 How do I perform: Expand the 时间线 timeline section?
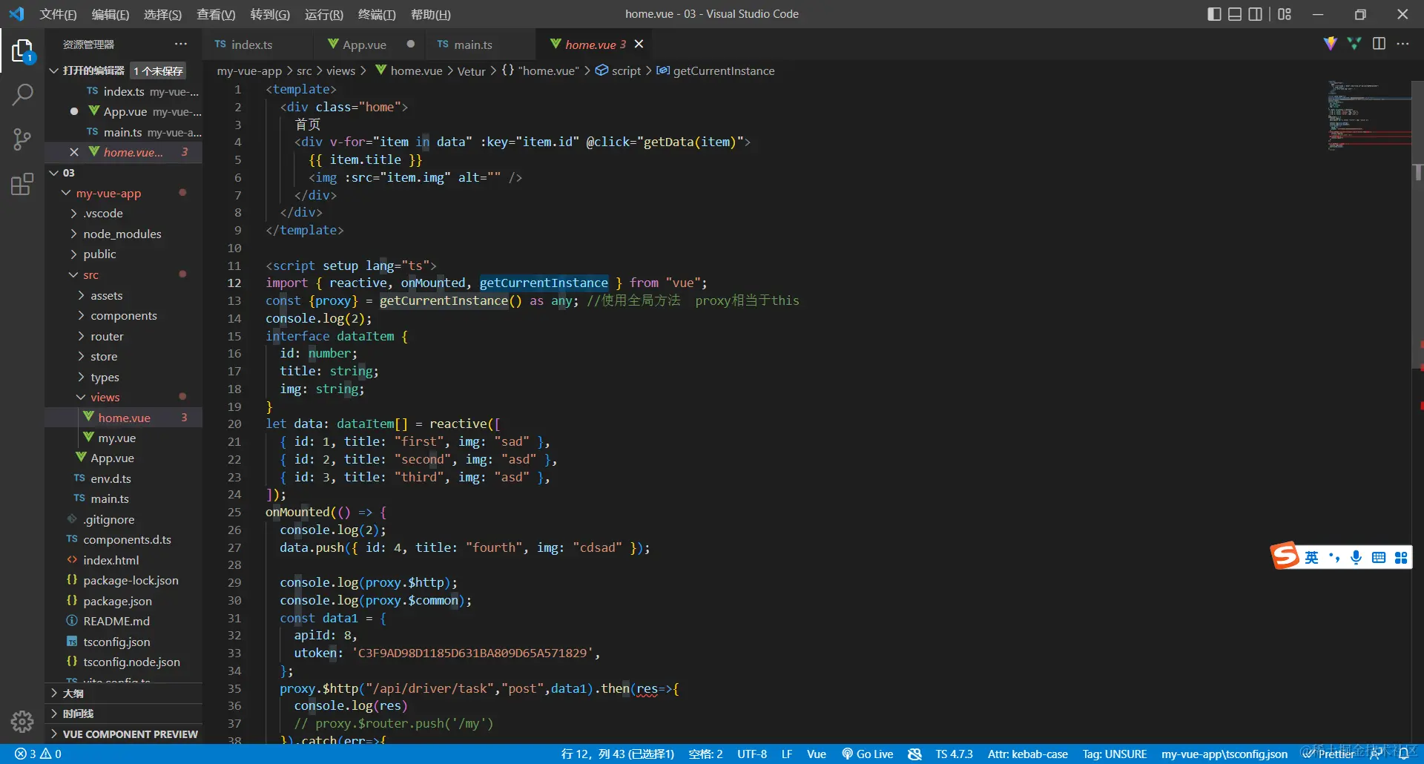(x=123, y=714)
